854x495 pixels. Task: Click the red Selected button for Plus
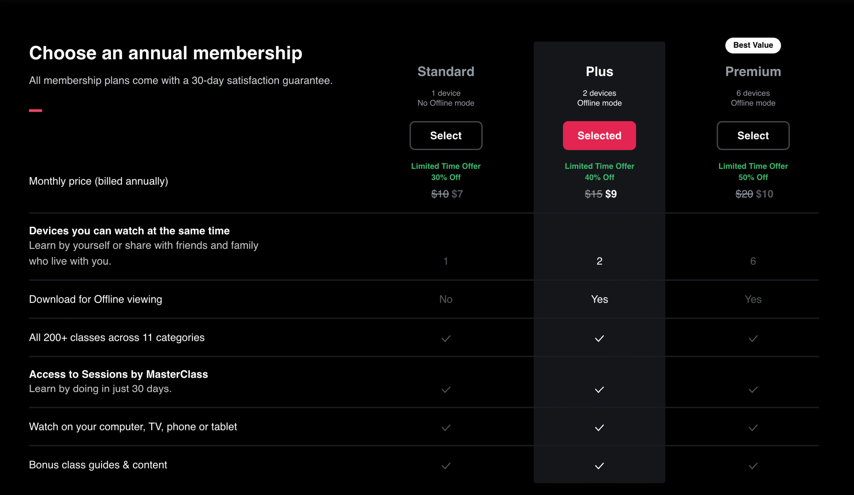pos(599,135)
